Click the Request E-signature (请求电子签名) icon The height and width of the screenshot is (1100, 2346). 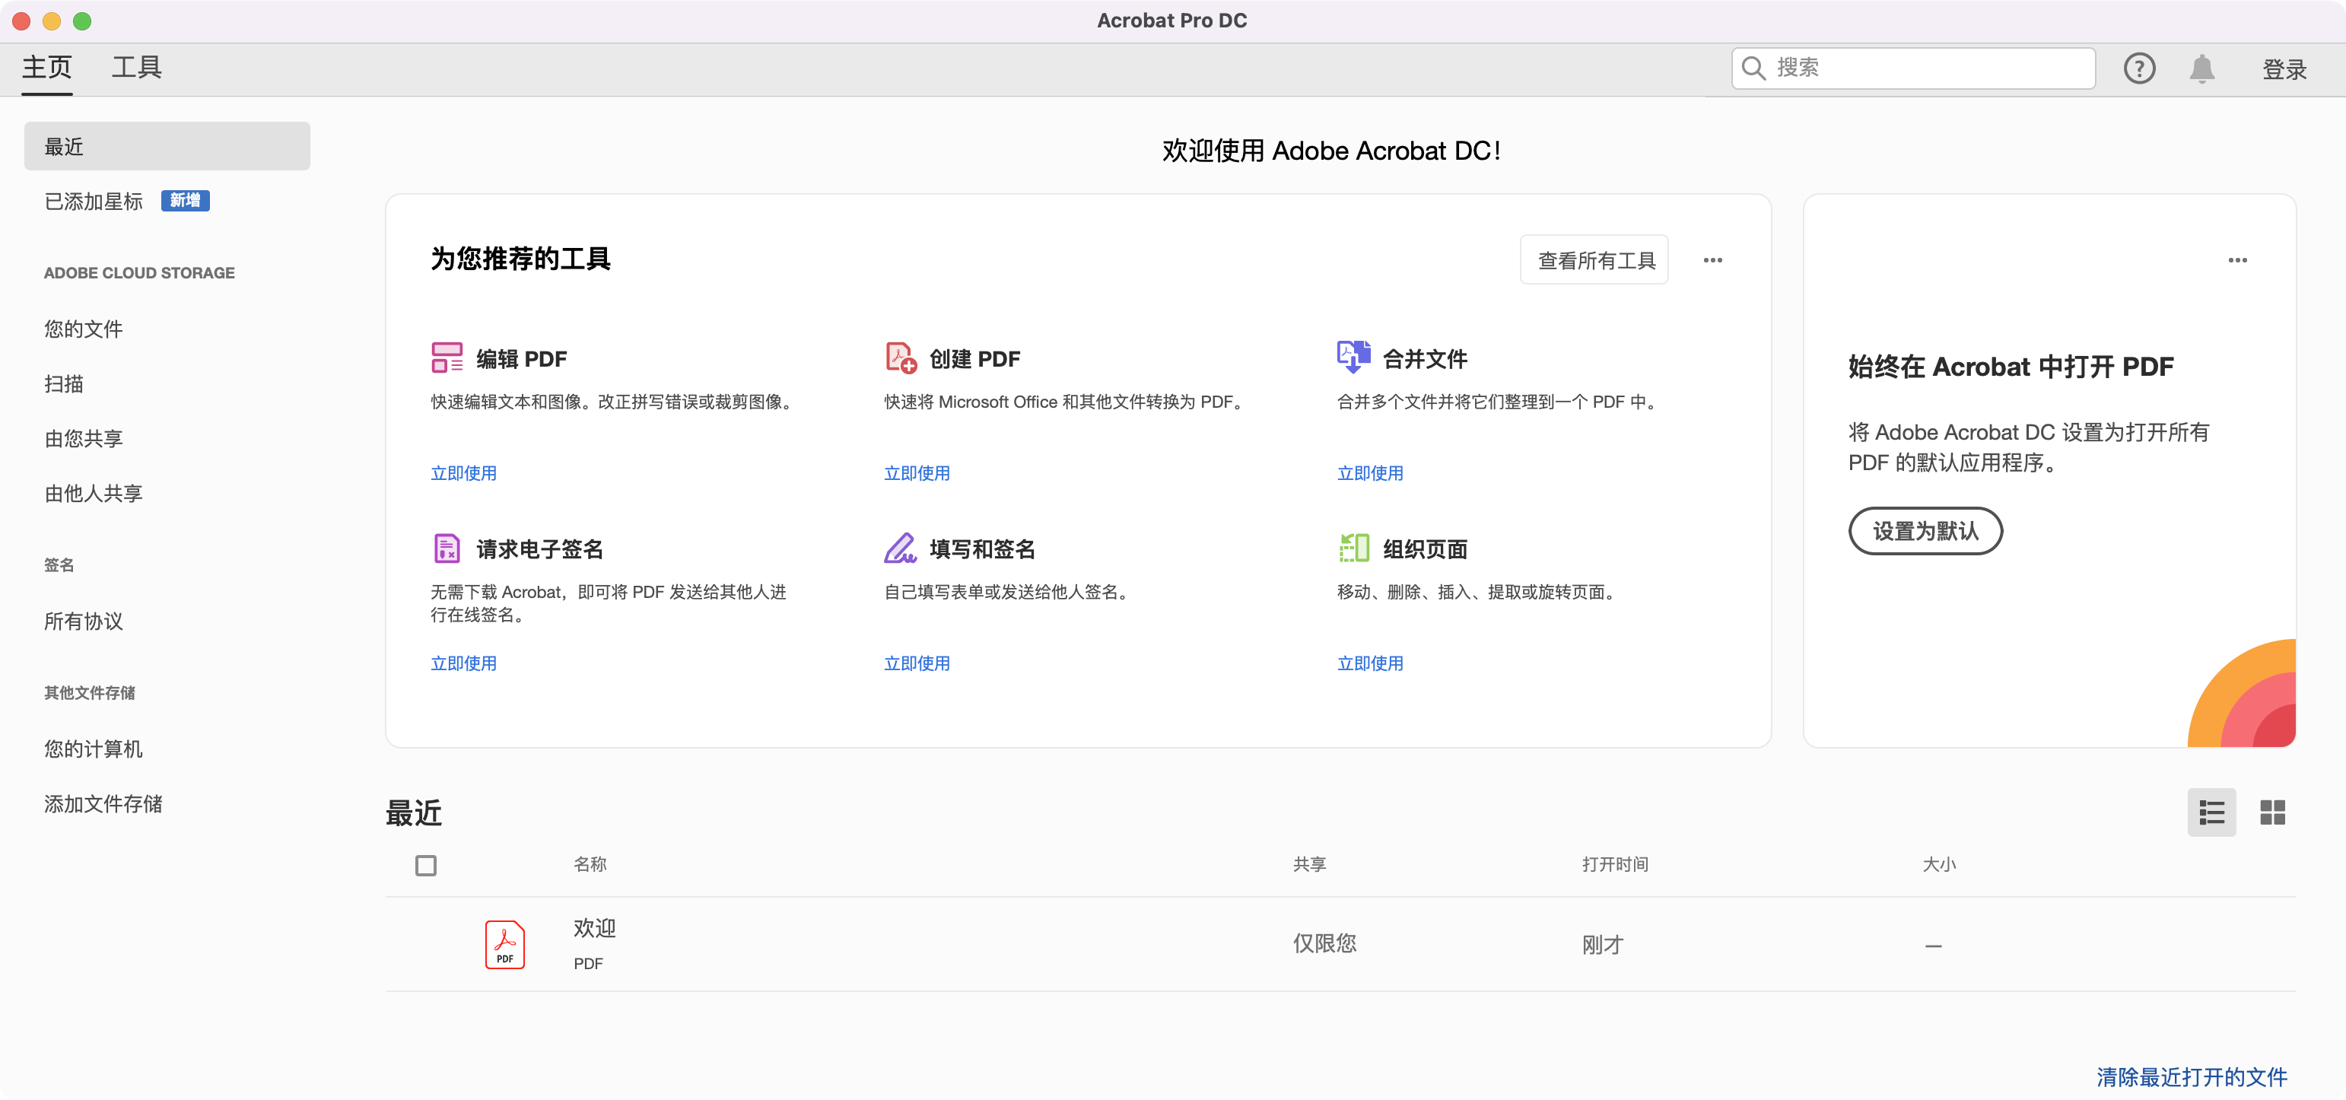click(447, 548)
